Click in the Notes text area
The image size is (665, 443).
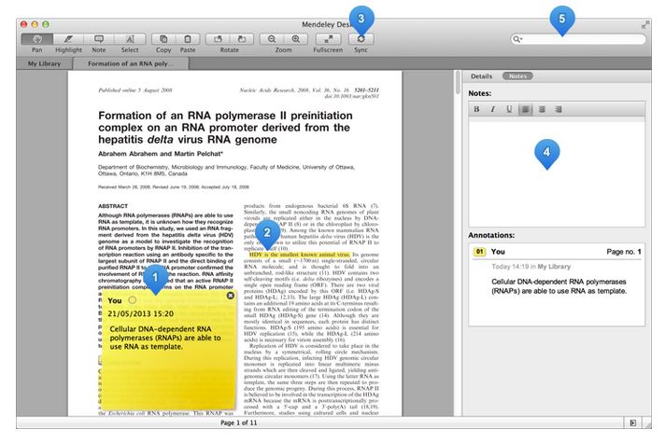pyautogui.click(x=557, y=173)
